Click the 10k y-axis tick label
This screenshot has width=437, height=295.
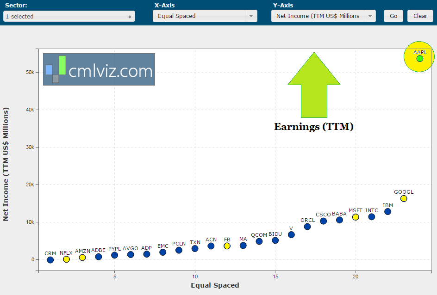point(30,222)
